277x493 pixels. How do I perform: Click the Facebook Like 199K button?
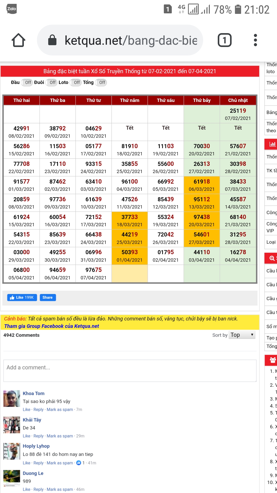point(22,297)
